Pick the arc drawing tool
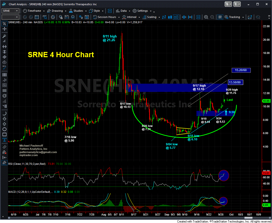 click(x=4, y=113)
